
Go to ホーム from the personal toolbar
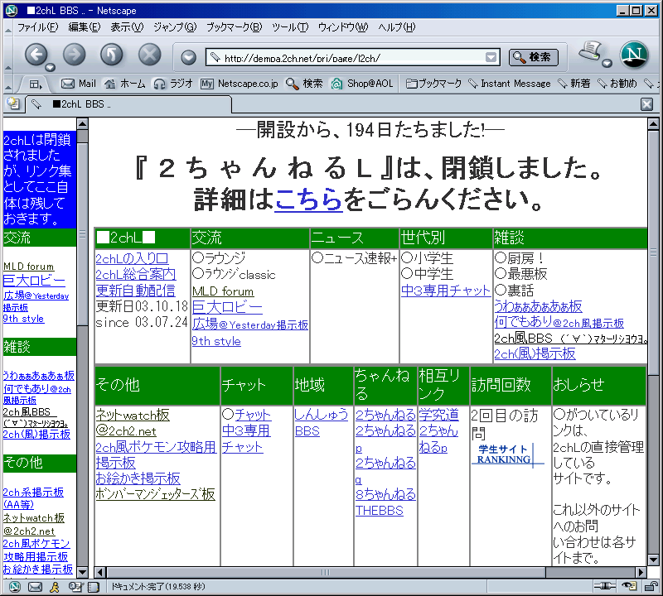(125, 84)
